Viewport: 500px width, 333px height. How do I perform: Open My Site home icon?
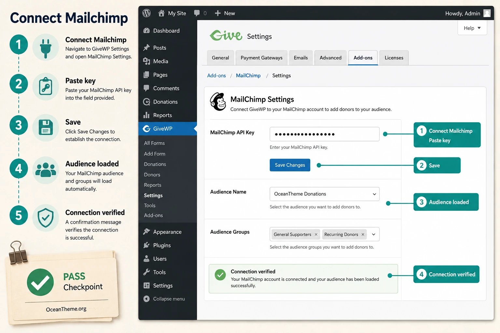161,13
